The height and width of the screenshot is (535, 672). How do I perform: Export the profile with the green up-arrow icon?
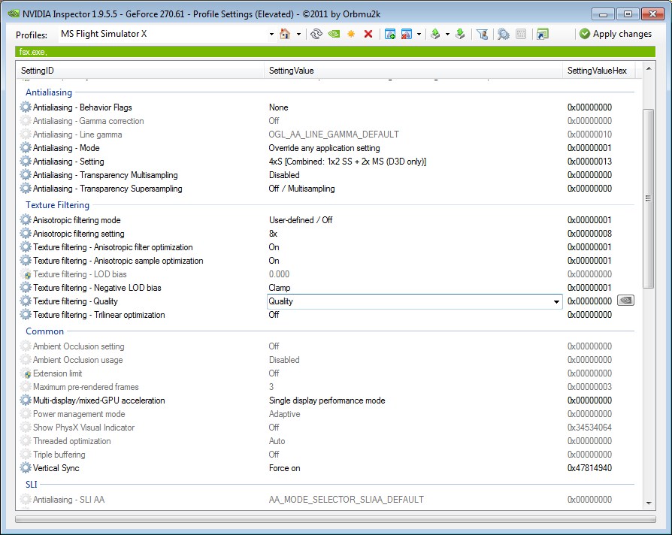(435, 34)
